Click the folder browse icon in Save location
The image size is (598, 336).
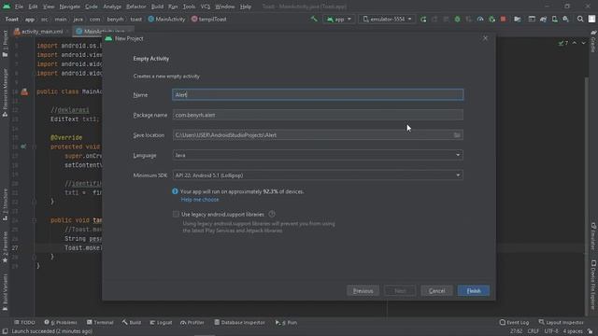pos(457,134)
